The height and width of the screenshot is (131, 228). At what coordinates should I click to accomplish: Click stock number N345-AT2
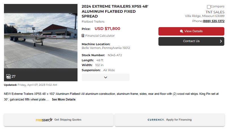115,55
